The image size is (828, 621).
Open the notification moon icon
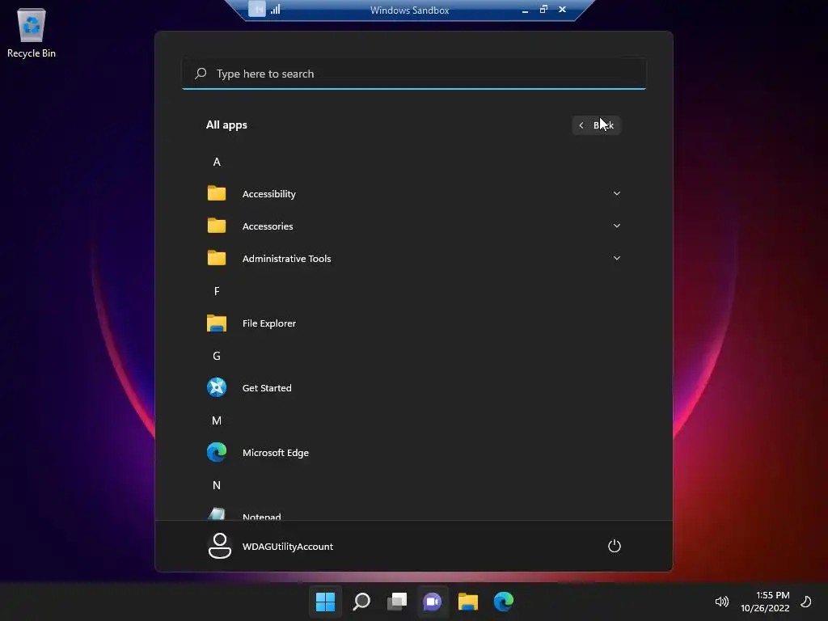tap(806, 602)
